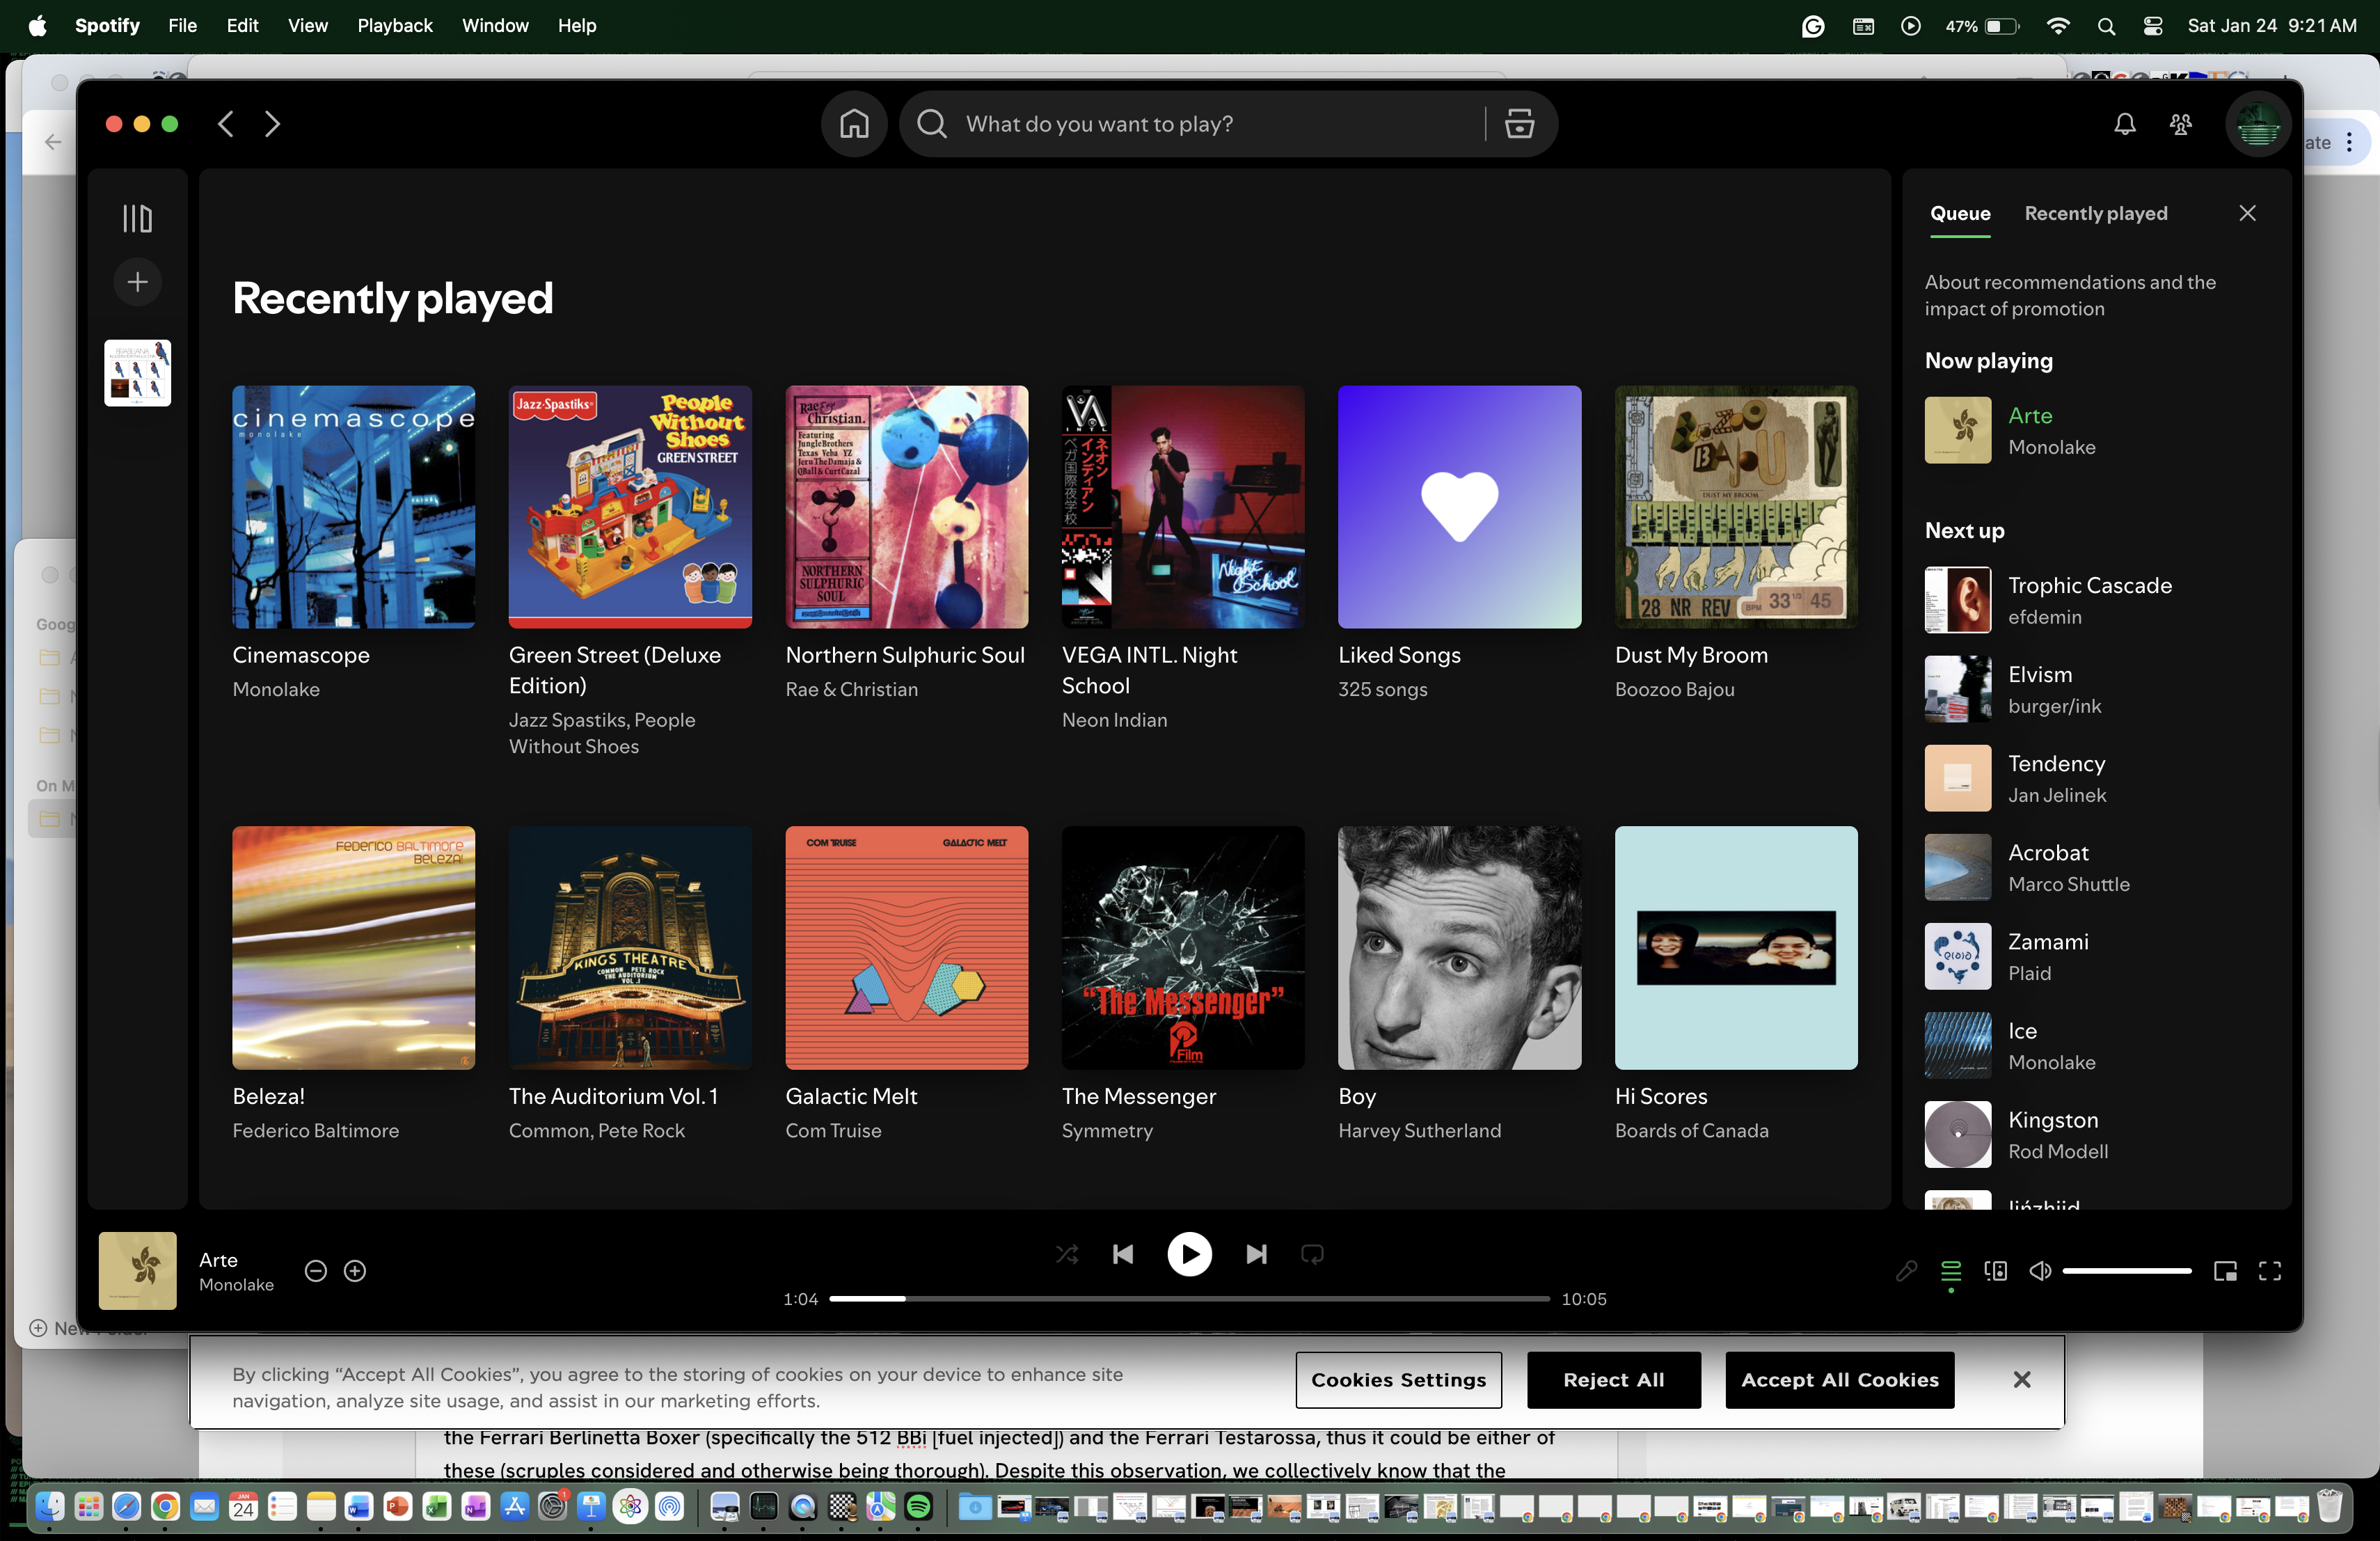Click Accept All Cookies button
Screen dimensions: 2380x1541
pyautogui.click(x=1839, y=1379)
